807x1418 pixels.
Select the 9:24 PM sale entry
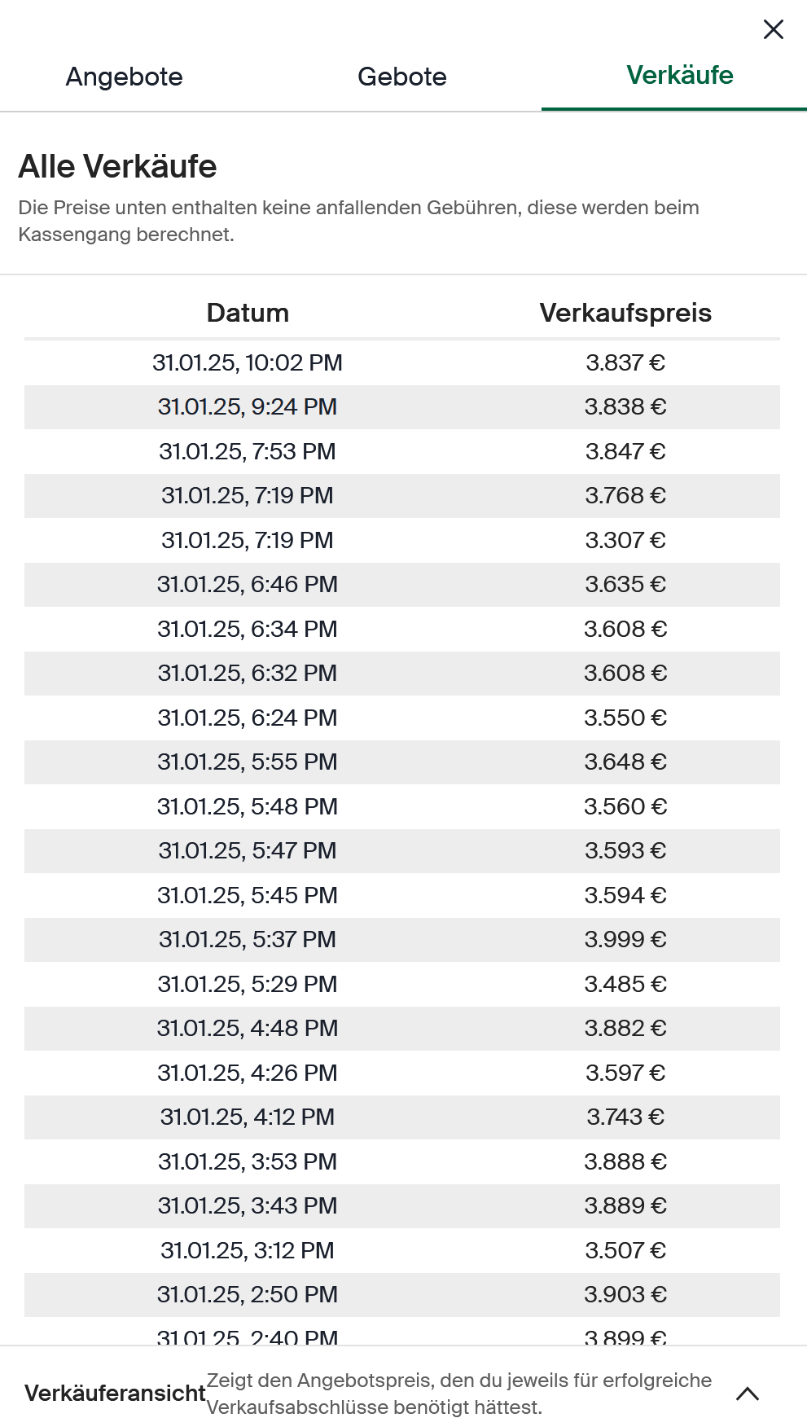click(248, 407)
